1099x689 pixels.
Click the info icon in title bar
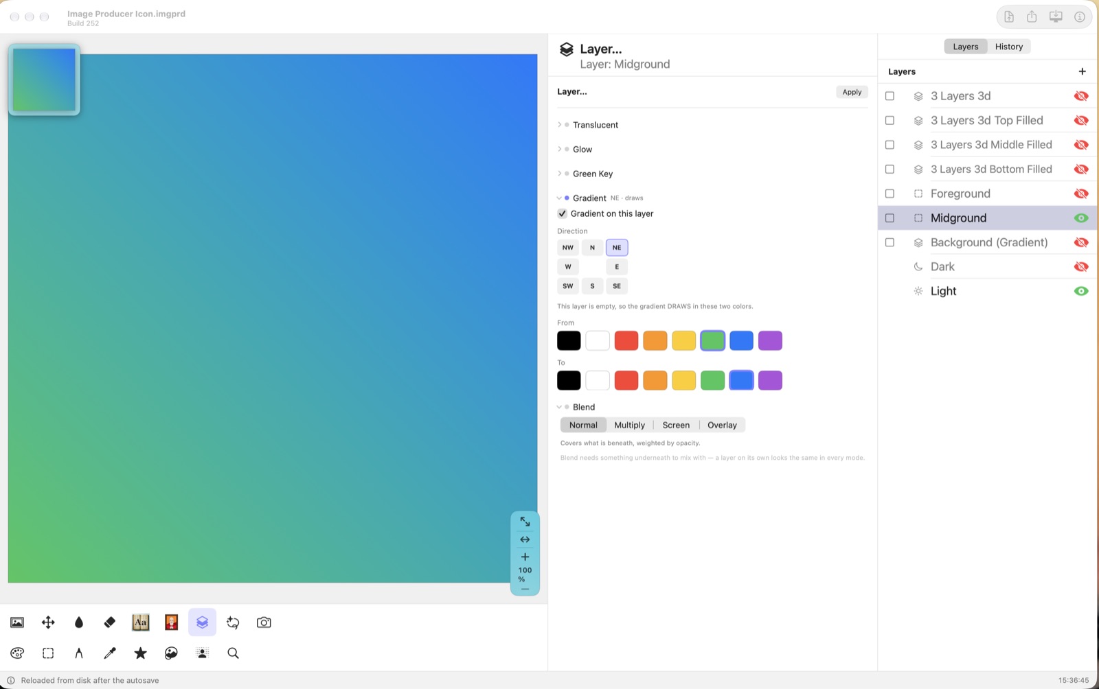[1080, 17]
